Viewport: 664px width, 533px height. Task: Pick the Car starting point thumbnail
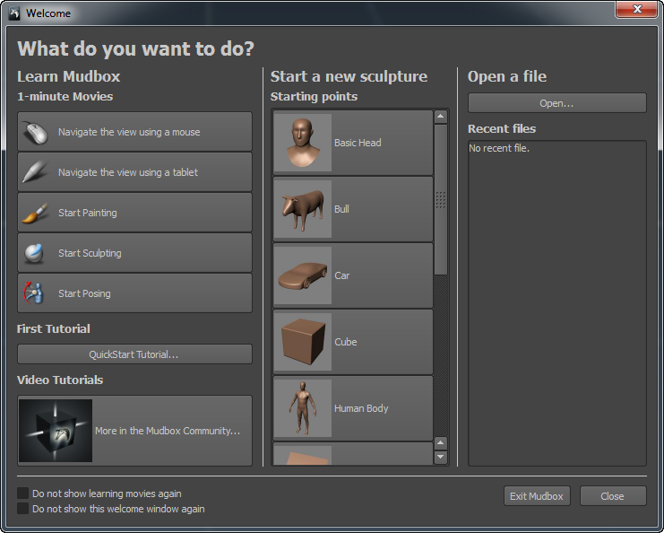tap(303, 275)
